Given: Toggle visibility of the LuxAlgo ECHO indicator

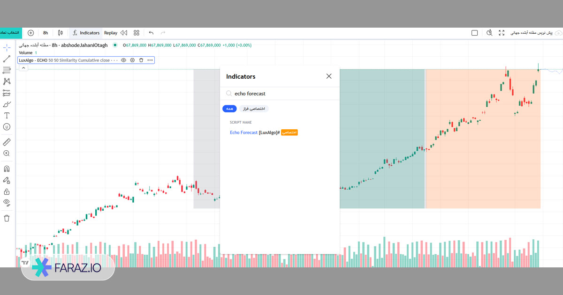Looking at the screenshot, I should click(x=123, y=60).
